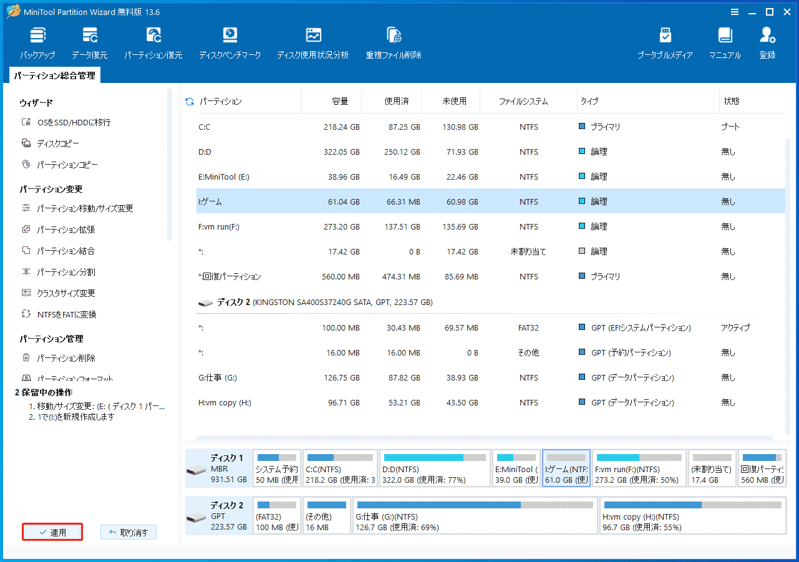This screenshot has height=562, width=799.
Task: Click the 適用 button
Action: click(52, 532)
